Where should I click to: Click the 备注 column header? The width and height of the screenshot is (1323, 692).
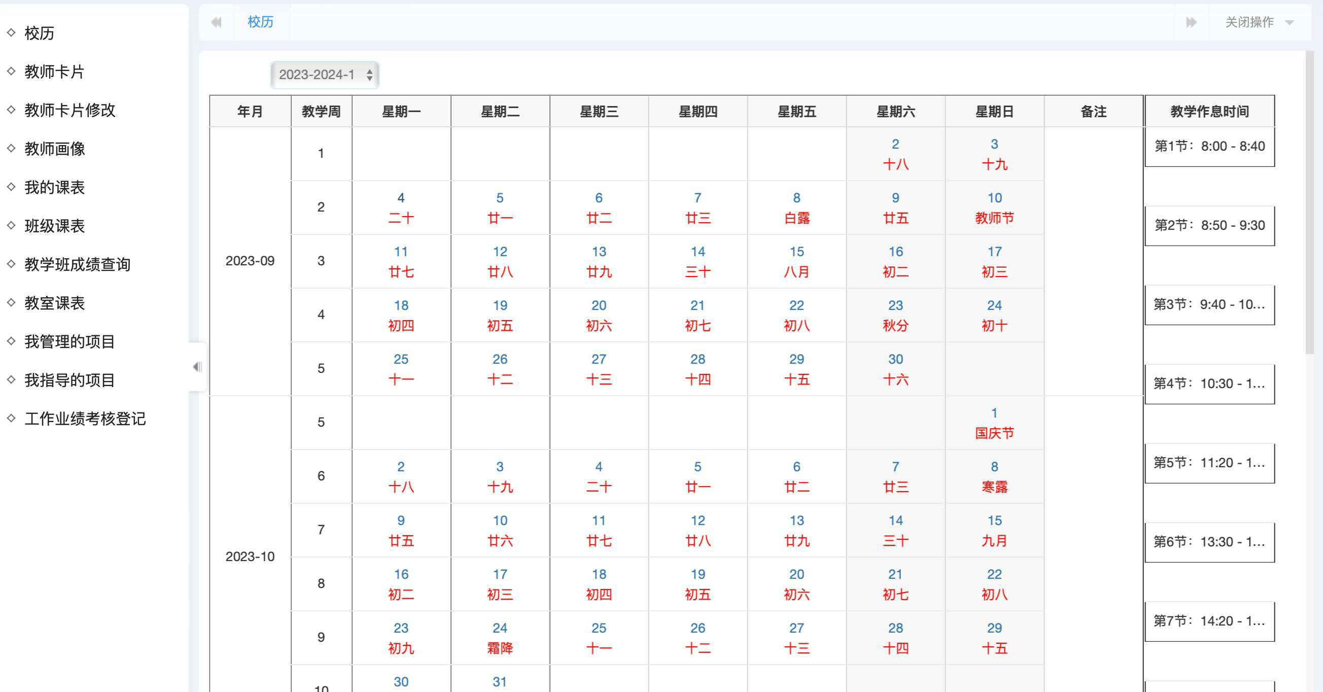click(x=1093, y=112)
